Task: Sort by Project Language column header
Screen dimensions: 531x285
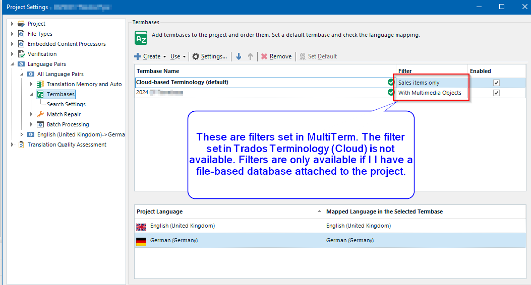Action: [229, 211]
